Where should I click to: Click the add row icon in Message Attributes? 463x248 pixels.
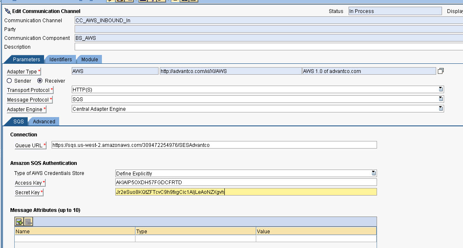click(19, 222)
